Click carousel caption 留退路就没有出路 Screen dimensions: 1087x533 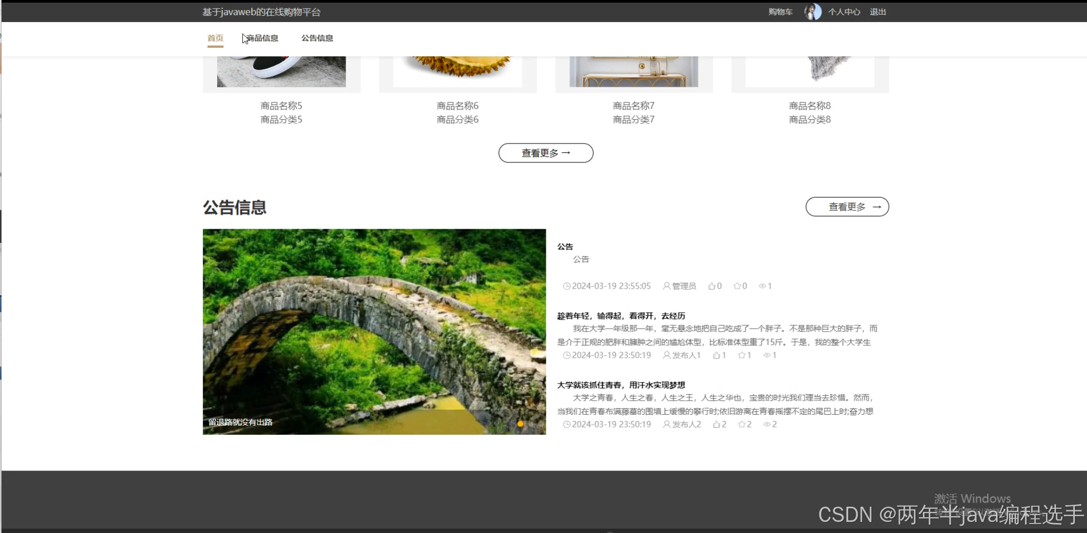tap(240, 422)
